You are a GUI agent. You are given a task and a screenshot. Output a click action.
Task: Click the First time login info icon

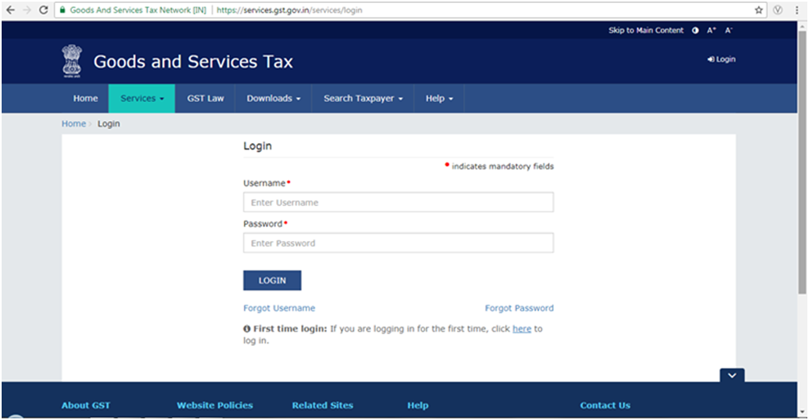point(246,328)
